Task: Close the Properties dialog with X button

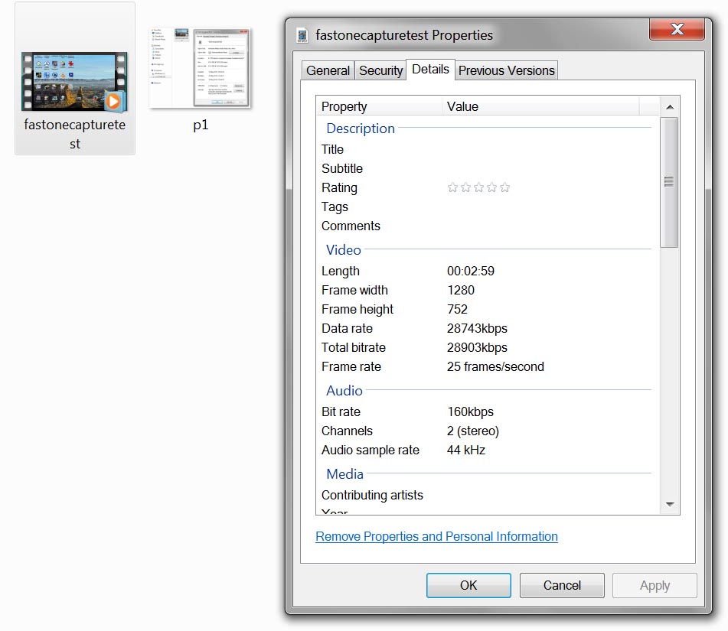Action: point(677,30)
